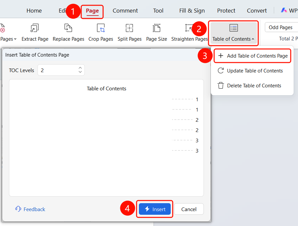Click the TOC Levels input field
Image resolution: width=298 pixels, height=226 pixels.
61,70
